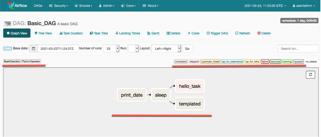The width and height of the screenshot is (321, 137).
Task: Open the Code view link
Action: 194,33
